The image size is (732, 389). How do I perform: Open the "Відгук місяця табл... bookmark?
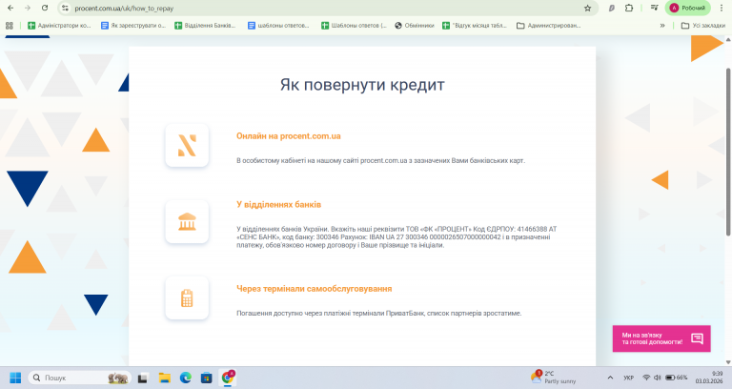tap(475, 26)
